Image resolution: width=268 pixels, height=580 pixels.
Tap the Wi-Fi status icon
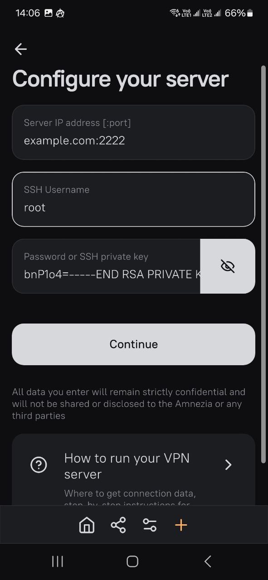175,13
